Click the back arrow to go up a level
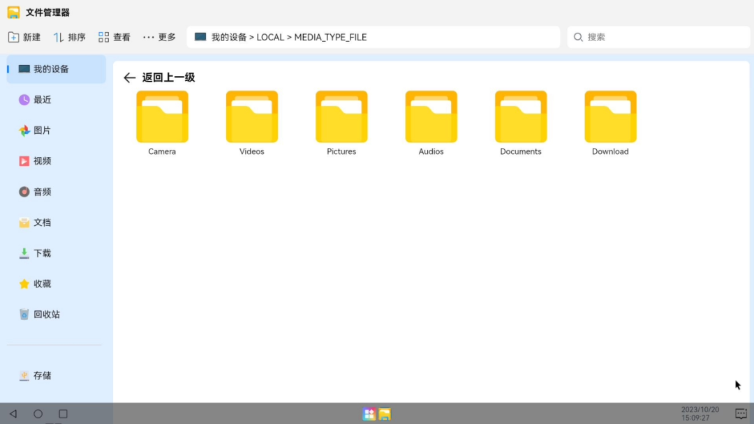The image size is (754, 424). (x=129, y=78)
